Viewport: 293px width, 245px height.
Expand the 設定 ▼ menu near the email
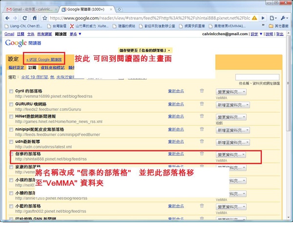256,34
